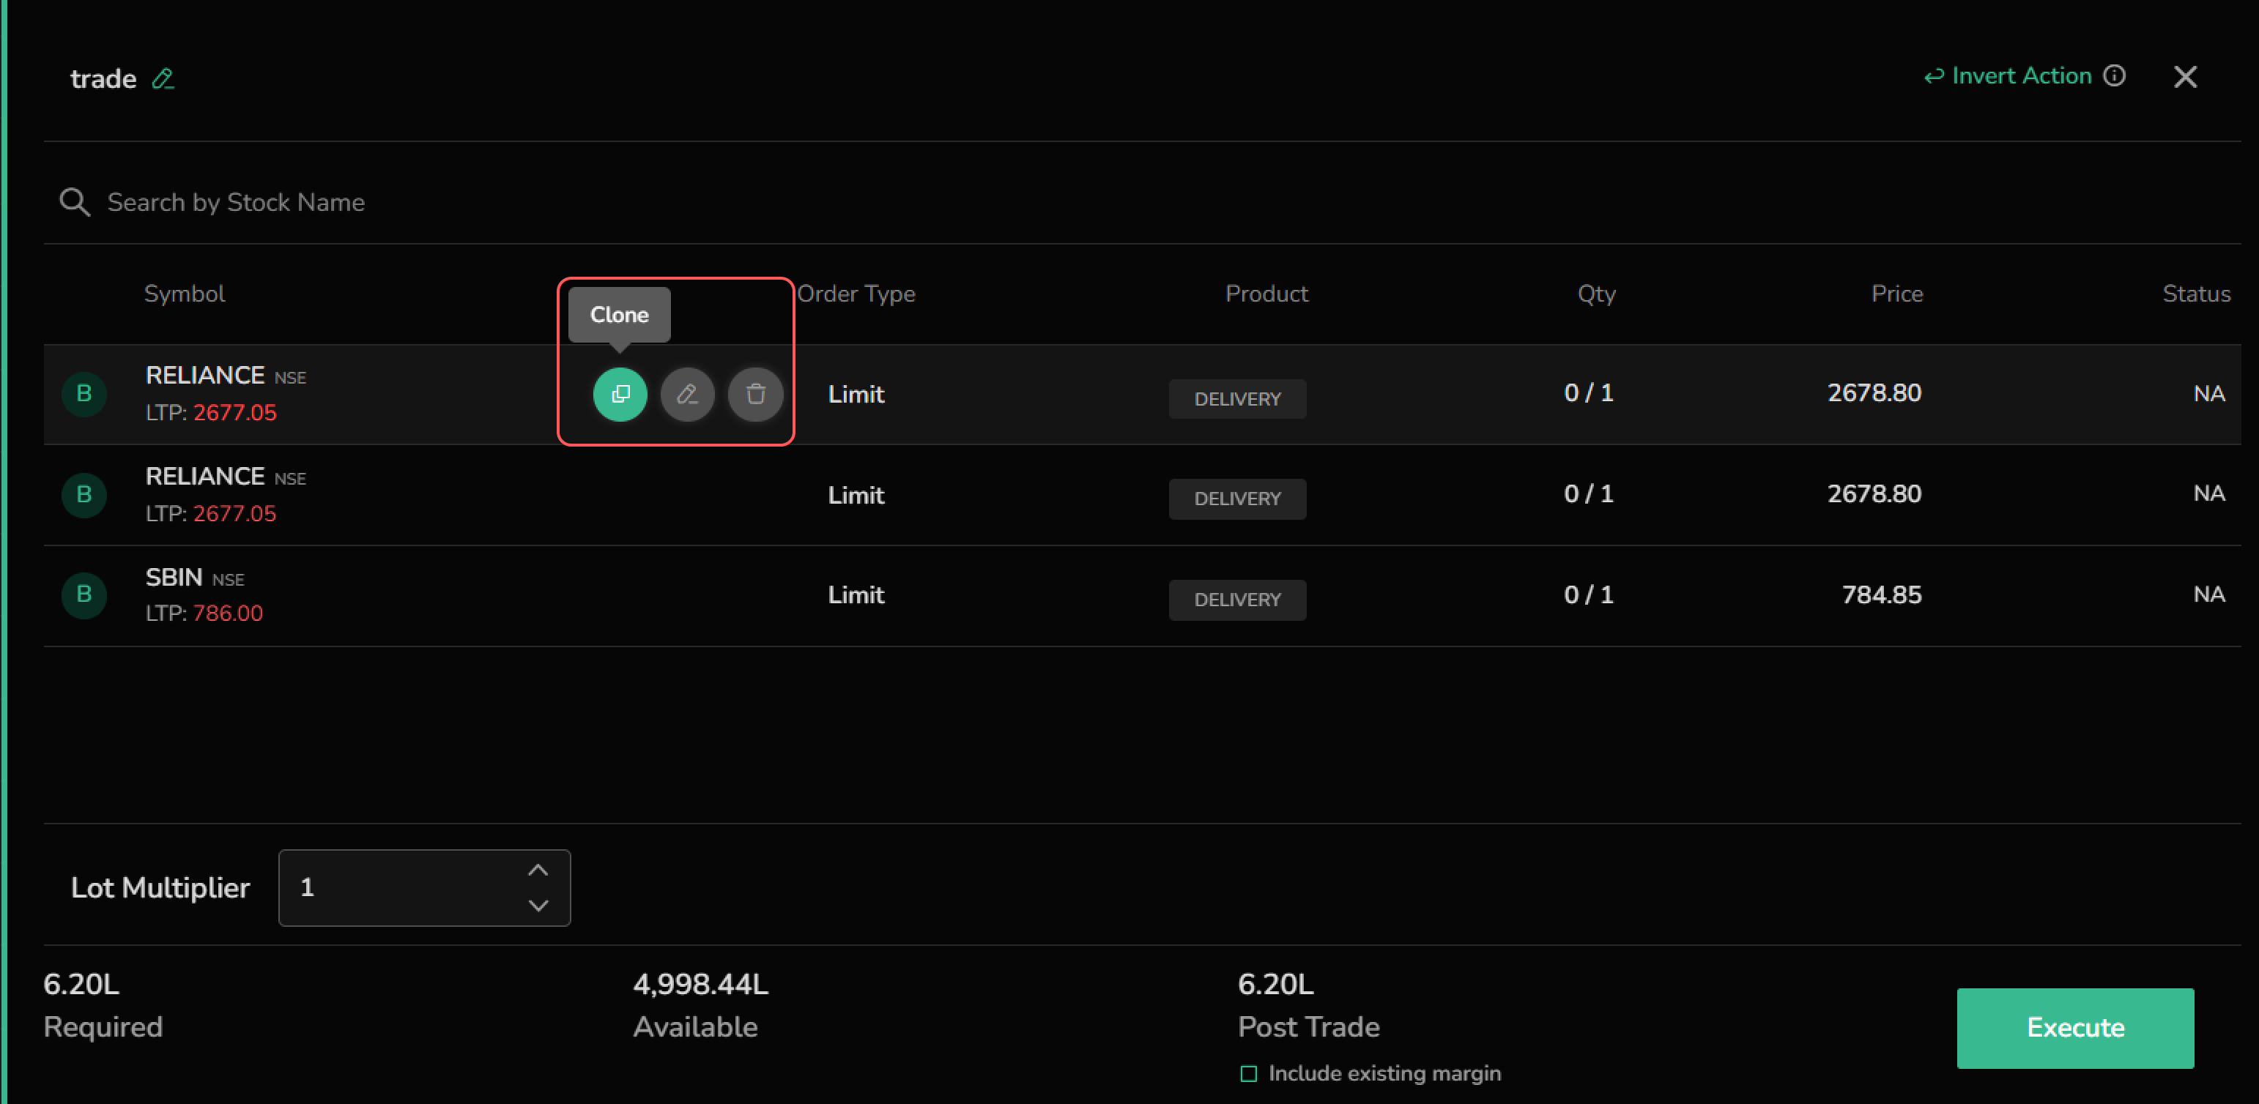Click Limit order type on SBIN row

pyautogui.click(x=856, y=595)
